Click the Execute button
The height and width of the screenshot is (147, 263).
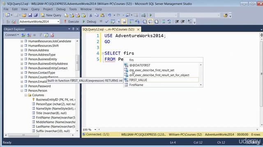72,22
